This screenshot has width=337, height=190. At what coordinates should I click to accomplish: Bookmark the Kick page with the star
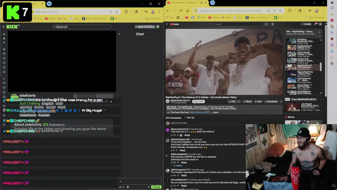(x=117, y=12)
